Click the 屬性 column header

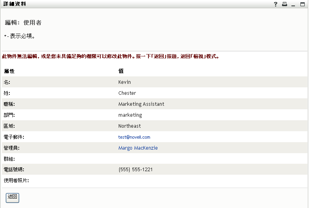coord(9,71)
